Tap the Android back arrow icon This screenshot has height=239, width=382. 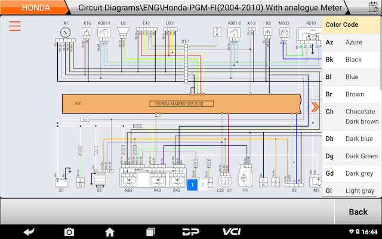pyautogui.click(x=29, y=232)
